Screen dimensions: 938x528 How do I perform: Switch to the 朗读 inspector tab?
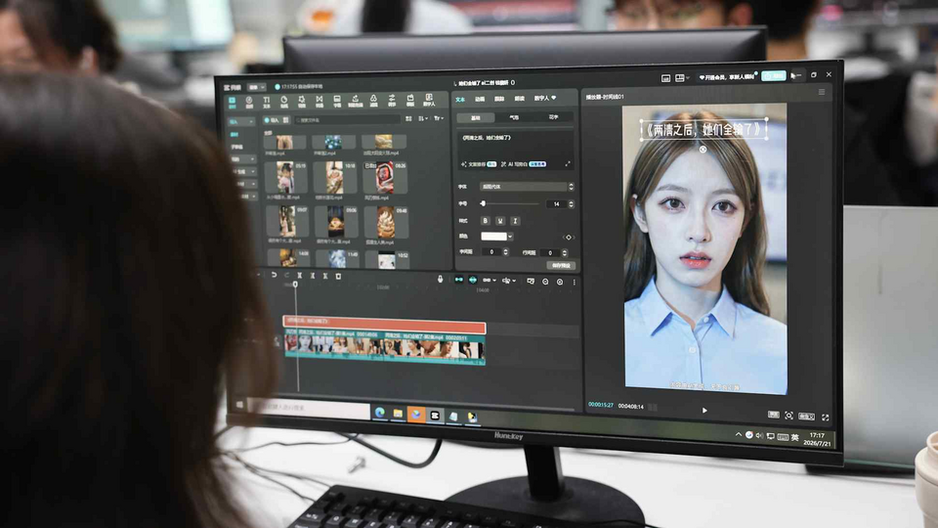tap(519, 98)
